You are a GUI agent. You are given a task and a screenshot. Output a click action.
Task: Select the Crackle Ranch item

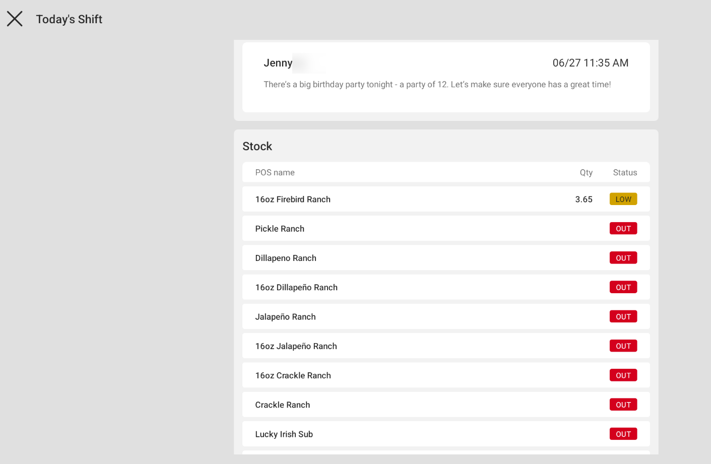point(446,405)
